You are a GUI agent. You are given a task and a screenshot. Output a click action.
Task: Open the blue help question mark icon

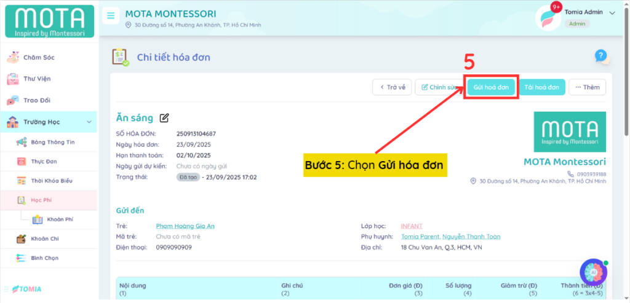(601, 56)
